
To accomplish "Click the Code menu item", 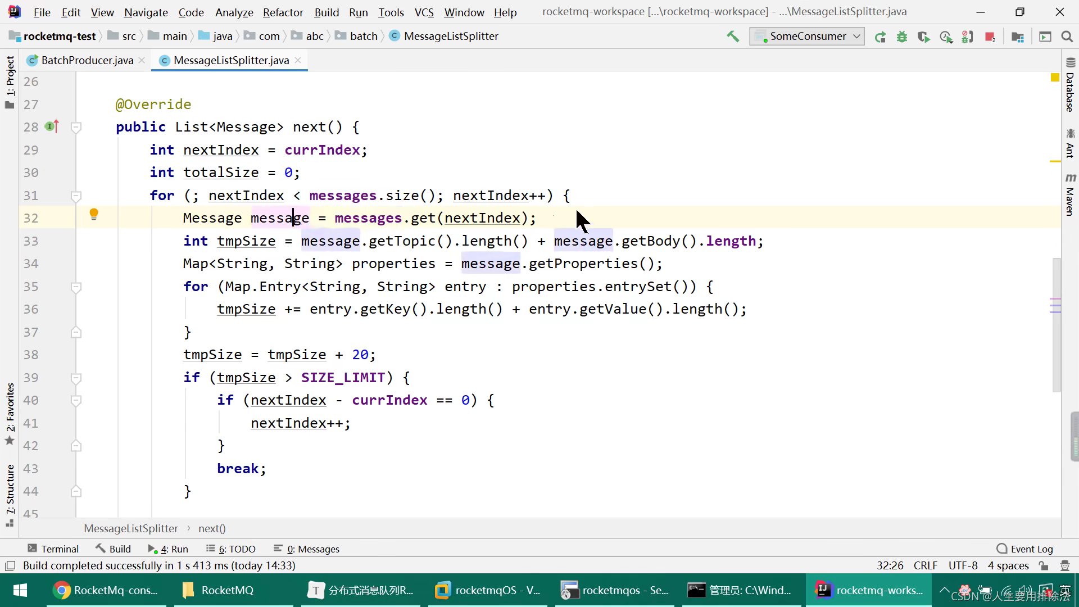I will point(191,12).
